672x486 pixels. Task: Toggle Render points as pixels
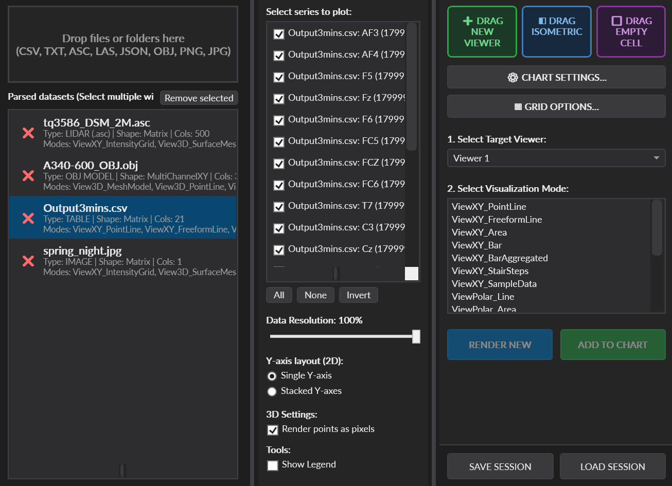273,429
